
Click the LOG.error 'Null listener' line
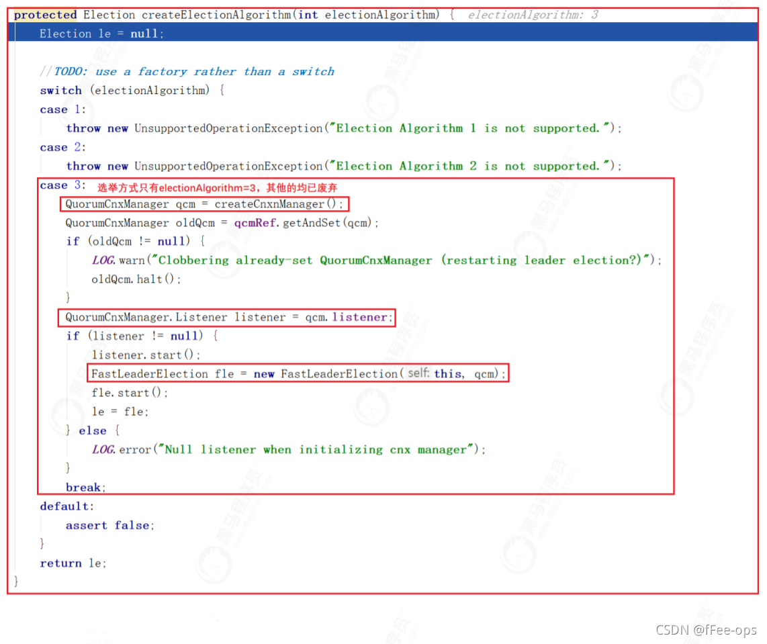(x=289, y=449)
